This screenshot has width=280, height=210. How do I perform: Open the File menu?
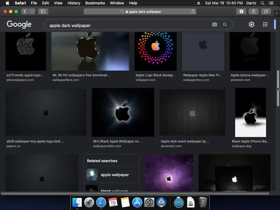(x=34, y=3)
